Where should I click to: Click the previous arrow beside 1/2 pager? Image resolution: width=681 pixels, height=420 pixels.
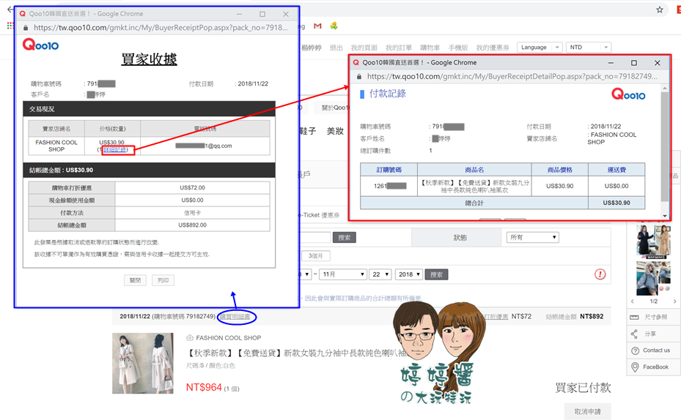point(633,301)
